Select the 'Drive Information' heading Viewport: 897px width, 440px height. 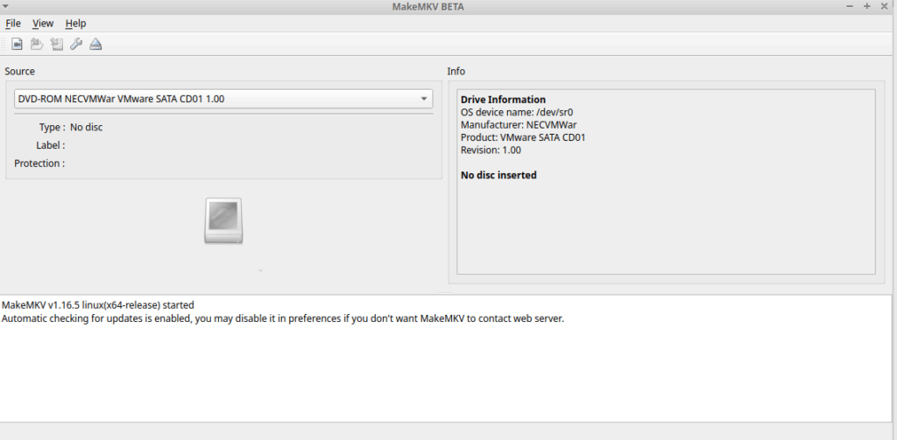pos(503,100)
